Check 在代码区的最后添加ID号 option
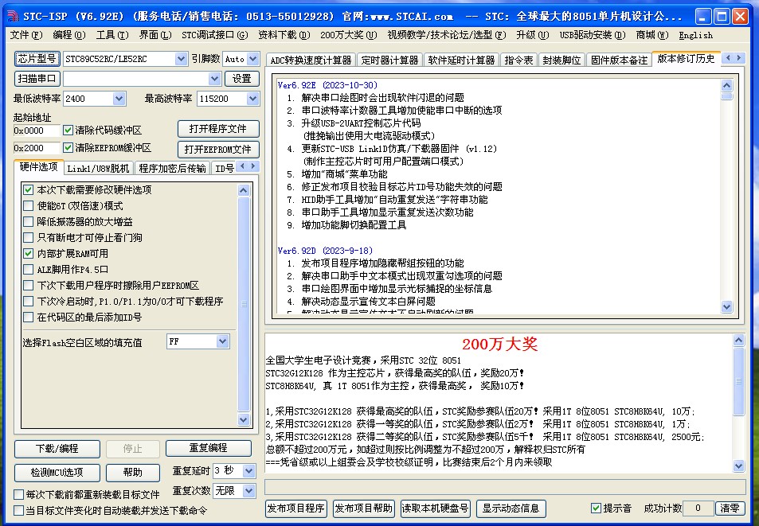Screen dimensions: 759x526 (x=28, y=318)
